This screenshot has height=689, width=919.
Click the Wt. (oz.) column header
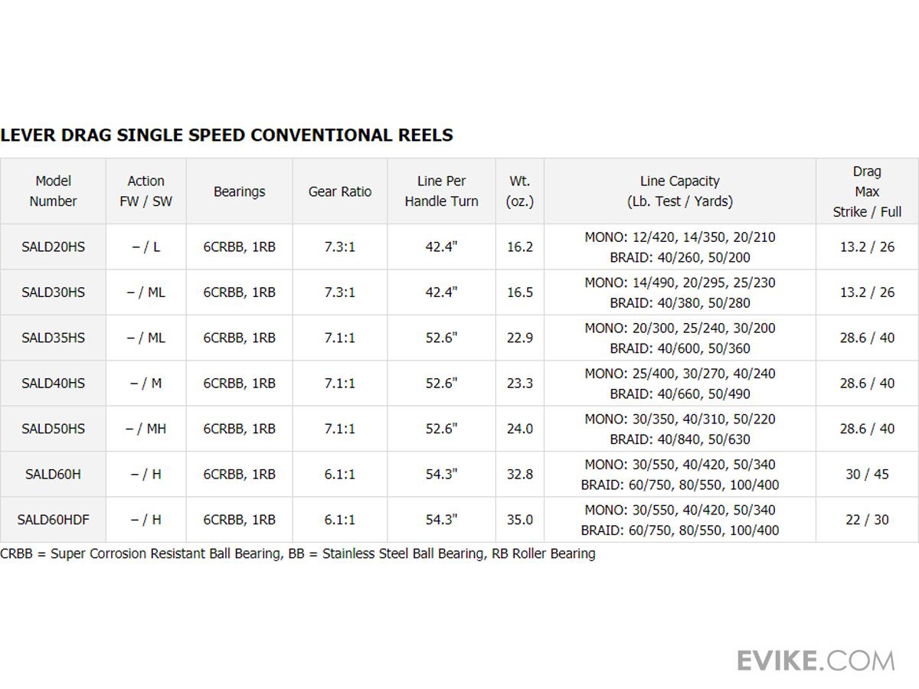tap(520, 191)
